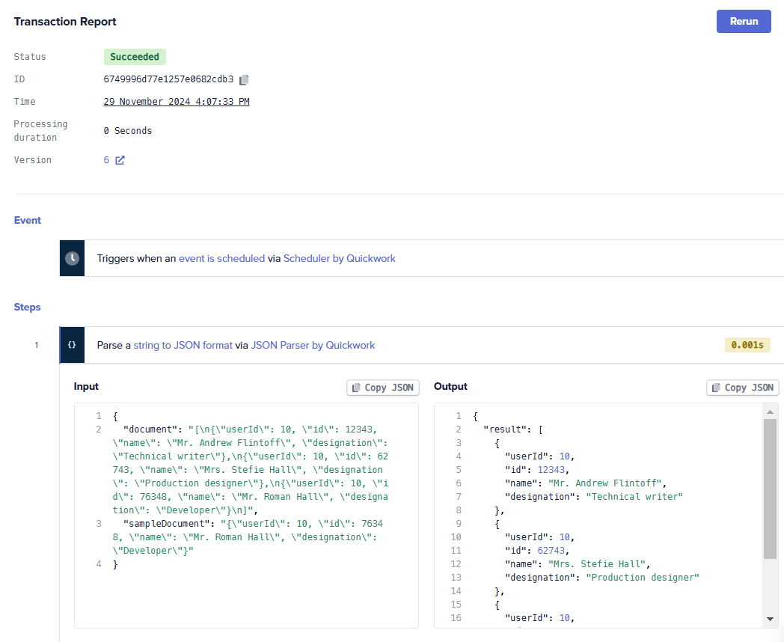Open version 6 via the external link icon
784x642 pixels.
pyautogui.click(x=120, y=160)
